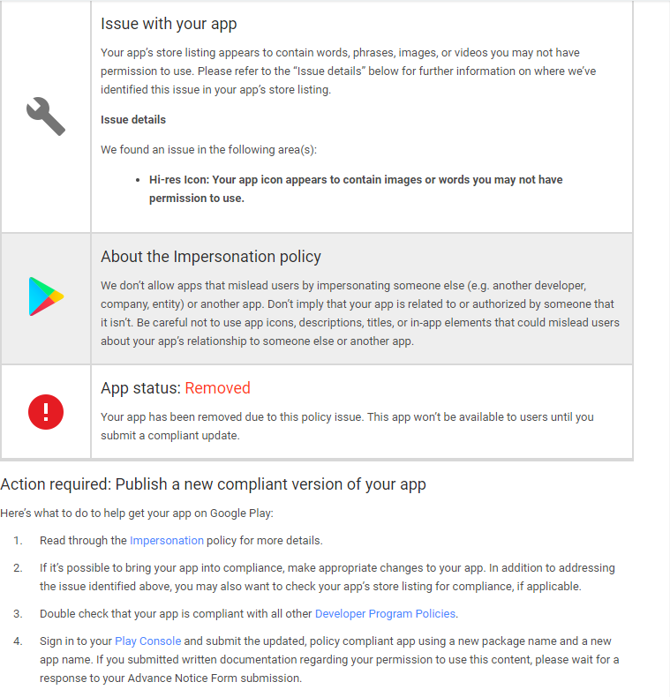Click step 4 Sign in instructions text
This screenshot has width=670, height=697.
[329, 660]
